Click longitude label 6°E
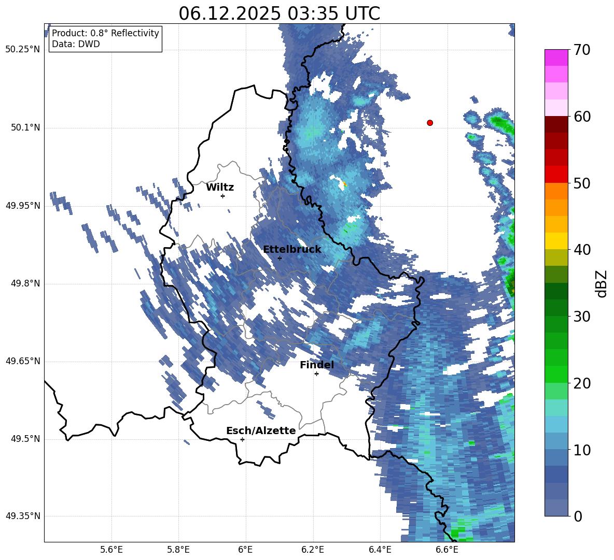Viewport: 614px width, 560px height. pyautogui.click(x=245, y=550)
